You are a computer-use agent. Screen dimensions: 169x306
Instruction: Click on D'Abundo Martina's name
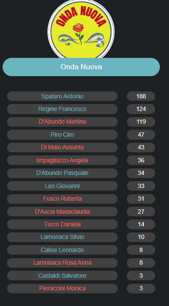[x=62, y=121]
